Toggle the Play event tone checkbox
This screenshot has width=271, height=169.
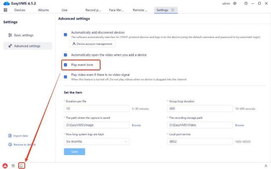(x=66, y=65)
